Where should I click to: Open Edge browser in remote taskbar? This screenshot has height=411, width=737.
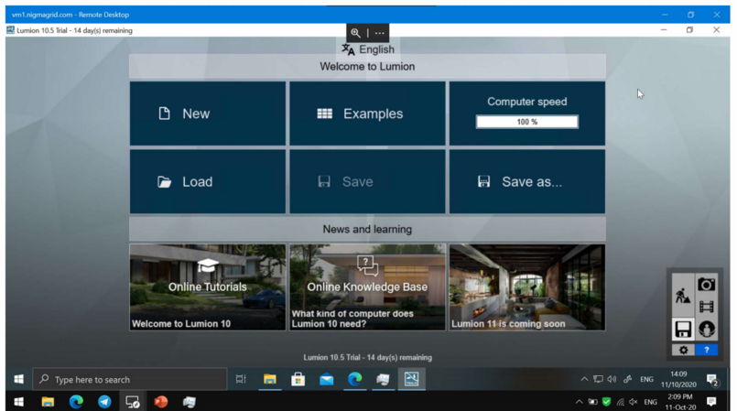[x=355, y=379]
